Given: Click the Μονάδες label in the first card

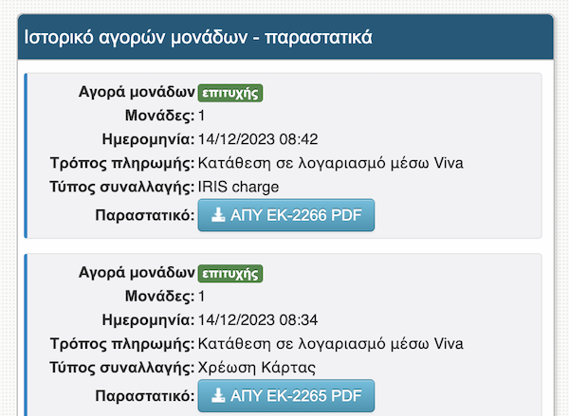Looking at the screenshot, I should (x=162, y=117).
